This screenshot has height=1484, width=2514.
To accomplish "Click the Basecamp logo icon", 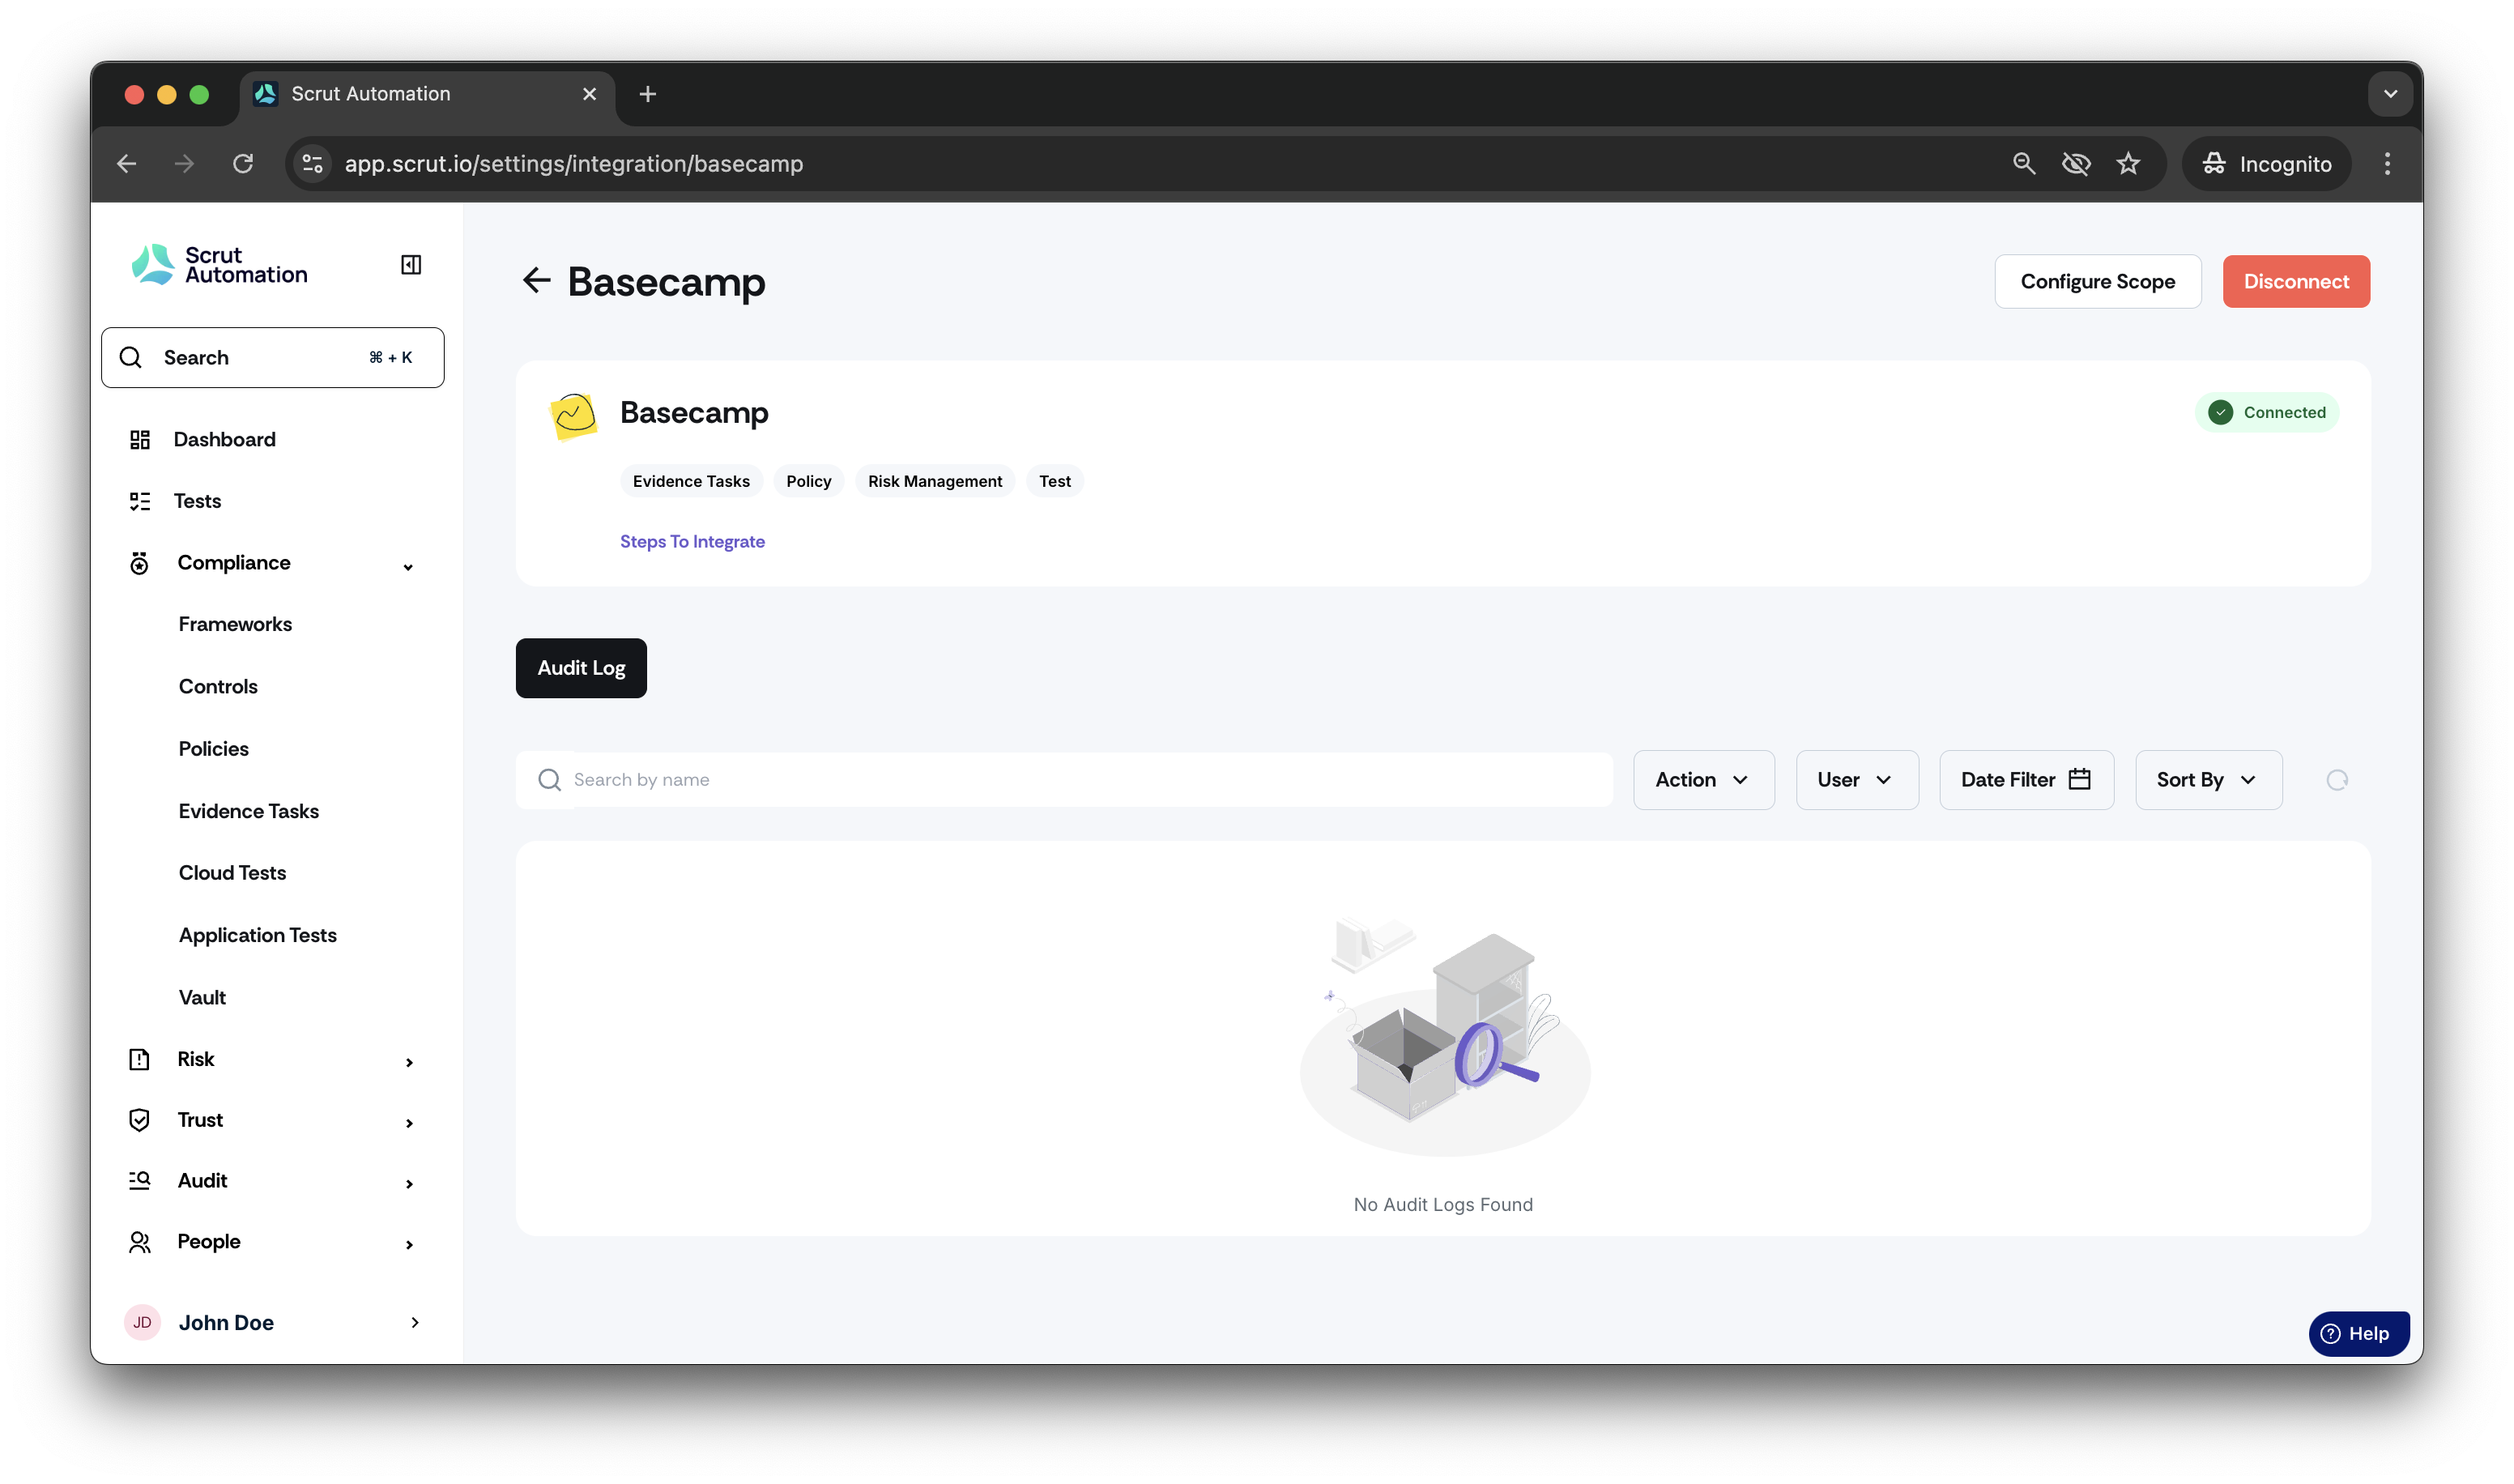I will pyautogui.click(x=573, y=415).
